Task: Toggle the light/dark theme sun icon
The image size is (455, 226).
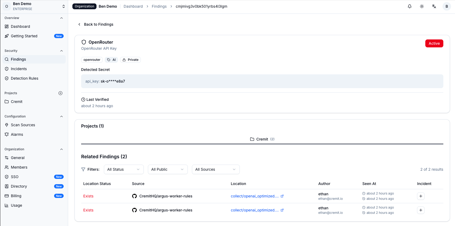Action: 422,6
